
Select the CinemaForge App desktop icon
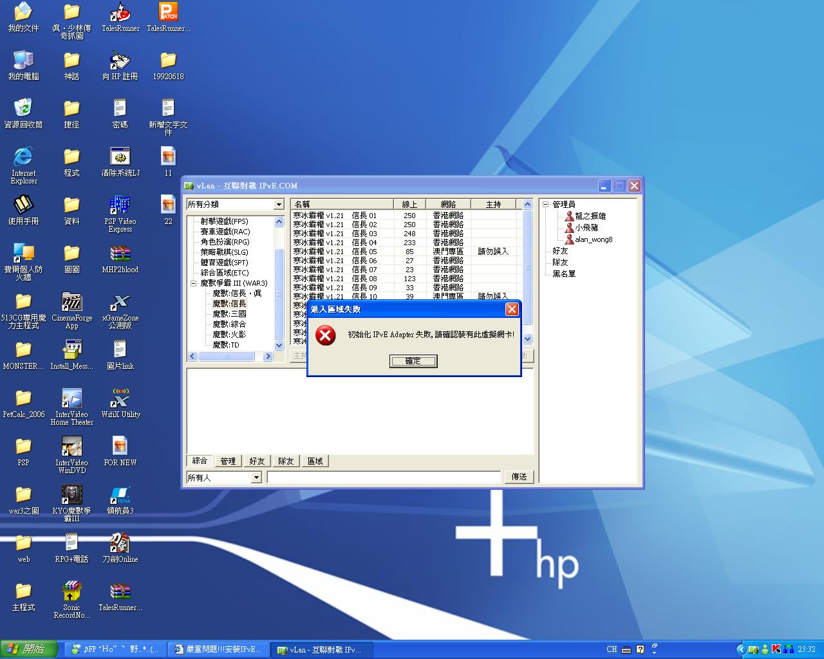[71, 302]
